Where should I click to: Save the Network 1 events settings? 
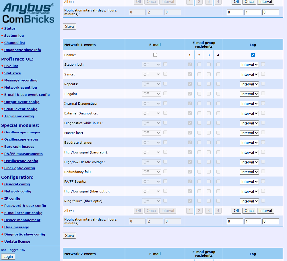click(69, 235)
